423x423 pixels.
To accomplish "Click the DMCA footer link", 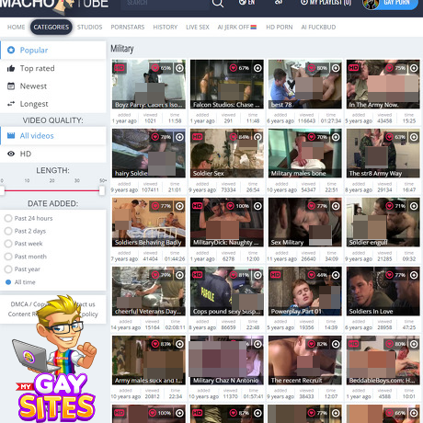I will (x=19, y=304).
